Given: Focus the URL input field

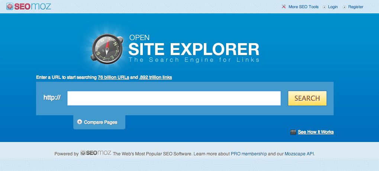Looking at the screenshot, I should click(174, 98).
